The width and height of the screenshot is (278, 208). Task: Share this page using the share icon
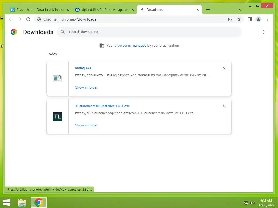230,19
